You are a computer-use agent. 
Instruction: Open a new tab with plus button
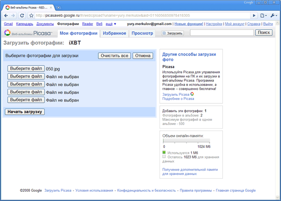[58, 7]
